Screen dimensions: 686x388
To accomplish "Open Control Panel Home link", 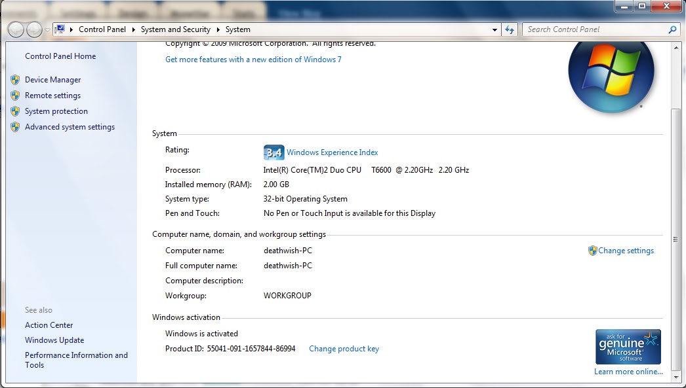I will click(60, 56).
